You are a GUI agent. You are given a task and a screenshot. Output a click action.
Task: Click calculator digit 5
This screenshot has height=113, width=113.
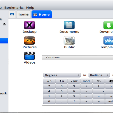pos(62,91)
